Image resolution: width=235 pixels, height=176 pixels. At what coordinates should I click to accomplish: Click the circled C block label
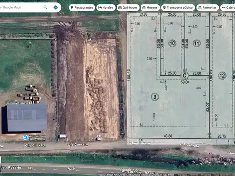(x=185, y=75)
